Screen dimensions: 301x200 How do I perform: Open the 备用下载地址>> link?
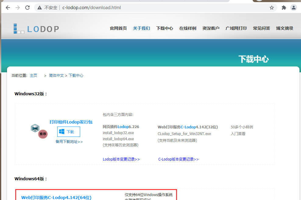(x=69, y=142)
